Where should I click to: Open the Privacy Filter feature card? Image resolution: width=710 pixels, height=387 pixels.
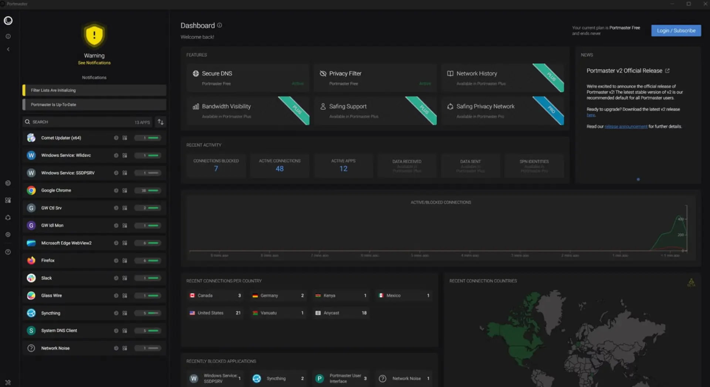pyautogui.click(x=375, y=78)
